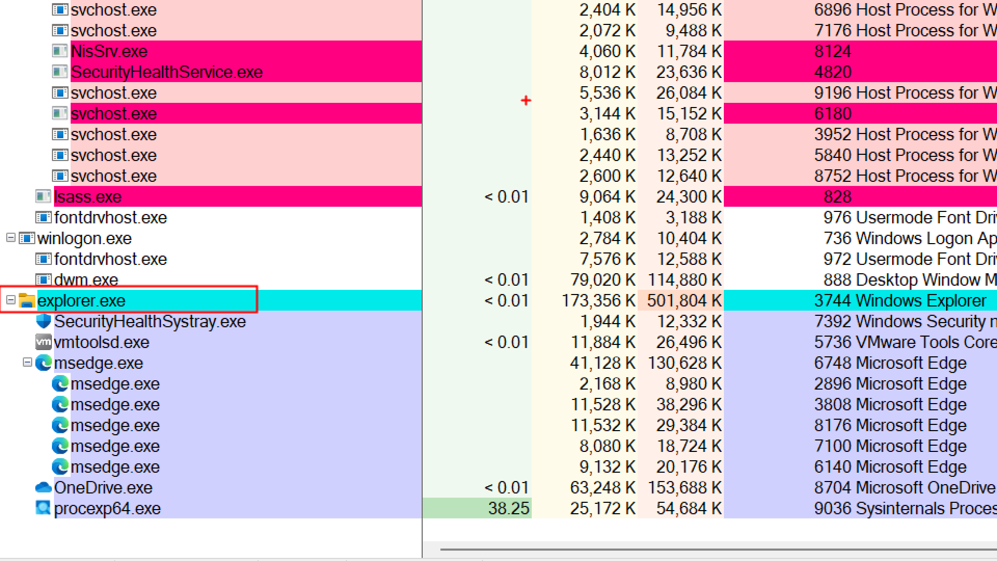The image size is (997, 561).
Task: Click the NisSrv.exe process icon
Action: tap(60, 51)
